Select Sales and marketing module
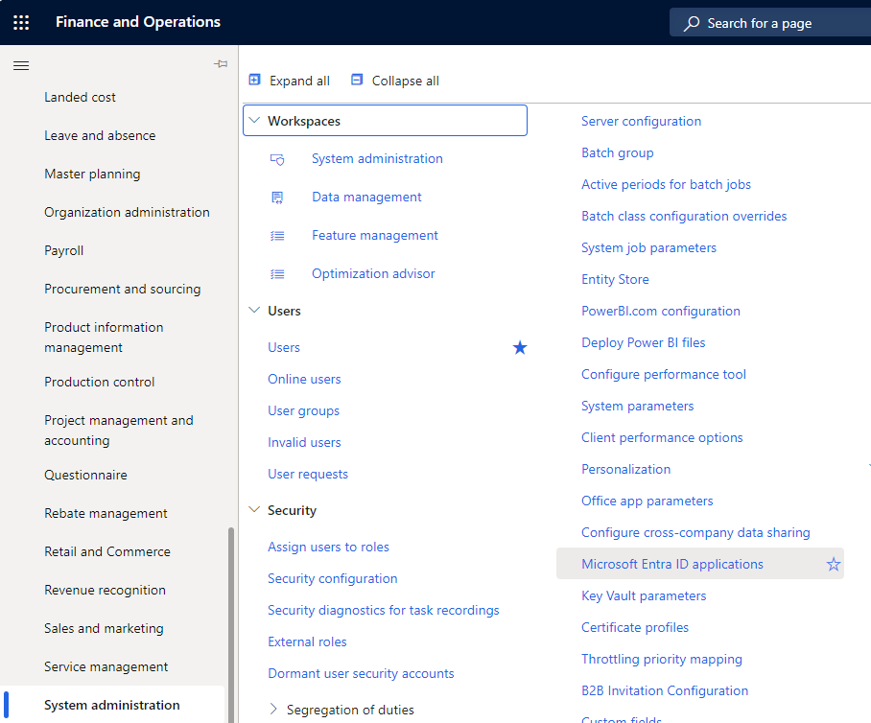The image size is (871, 723). point(104,628)
